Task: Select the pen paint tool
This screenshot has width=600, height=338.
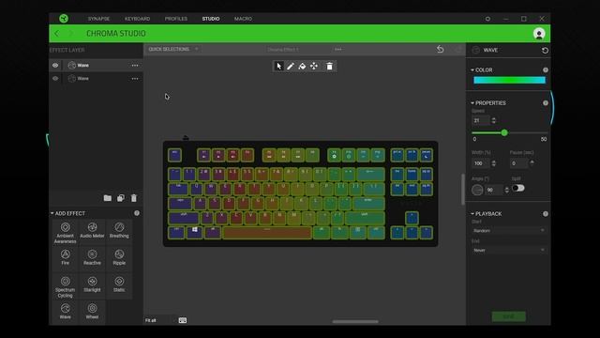Action: (x=291, y=67)
